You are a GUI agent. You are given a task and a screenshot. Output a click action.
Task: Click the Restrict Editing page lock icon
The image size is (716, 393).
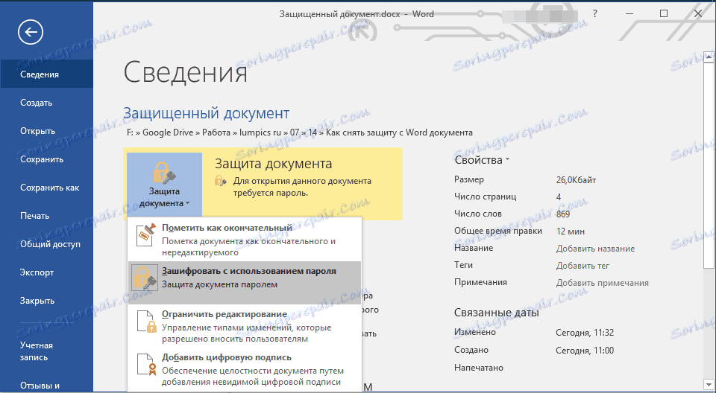147,321
